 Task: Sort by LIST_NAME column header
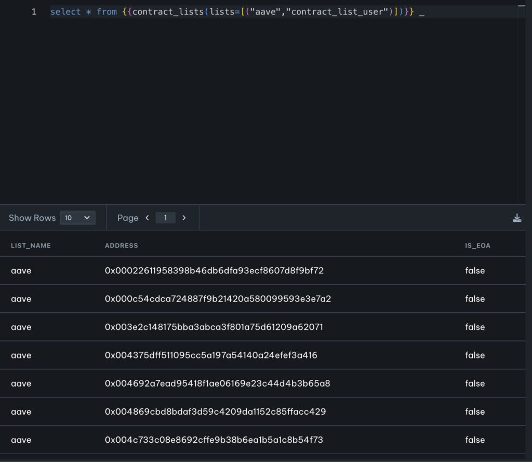click(31, 245)
